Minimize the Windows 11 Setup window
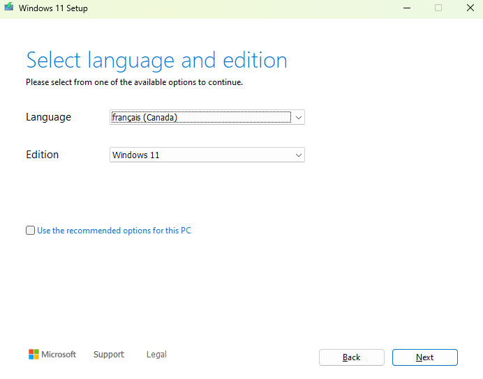 (x=406, y=8)
